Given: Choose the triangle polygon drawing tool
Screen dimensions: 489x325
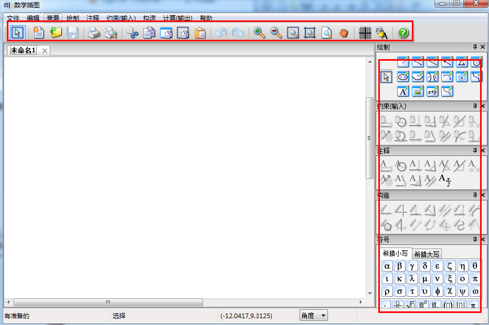Looking at the screenshot, I should pos(462,62).
